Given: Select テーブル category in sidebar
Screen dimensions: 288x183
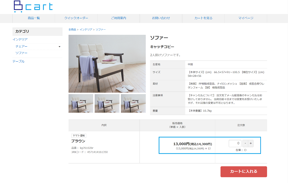Looking at the screenshot, I should pos(18,61).
